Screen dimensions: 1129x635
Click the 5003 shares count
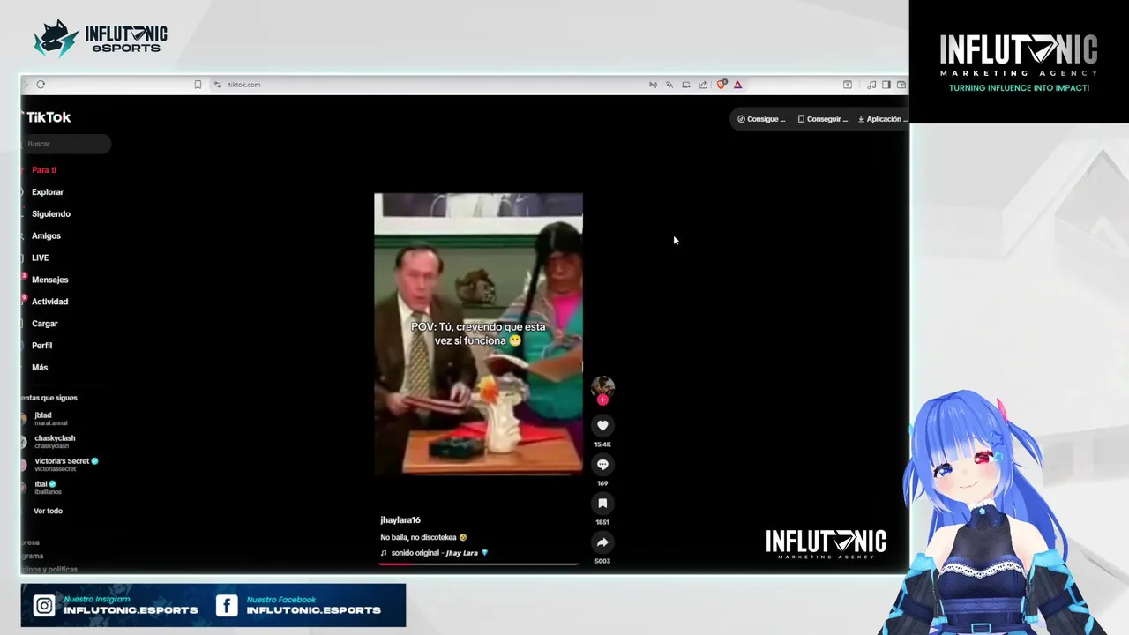[602, 561]
